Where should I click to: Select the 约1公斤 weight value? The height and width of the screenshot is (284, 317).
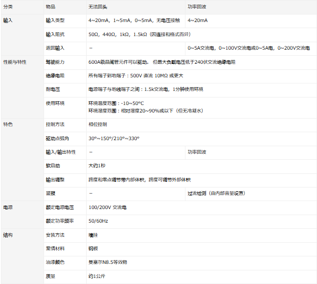[97, 277]
